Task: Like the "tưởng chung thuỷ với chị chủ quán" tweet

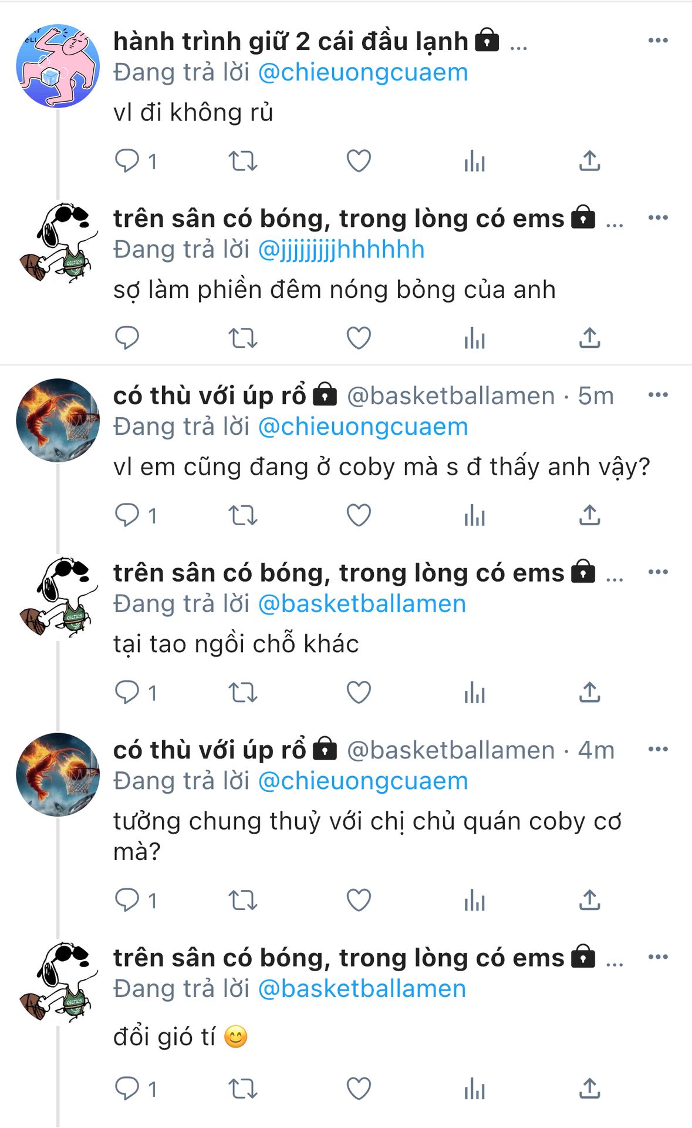Action: point(359,900)
